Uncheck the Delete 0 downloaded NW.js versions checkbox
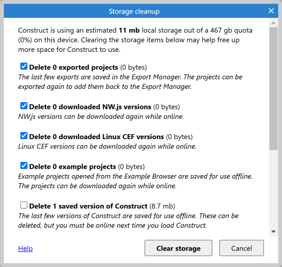 (24, 106)
